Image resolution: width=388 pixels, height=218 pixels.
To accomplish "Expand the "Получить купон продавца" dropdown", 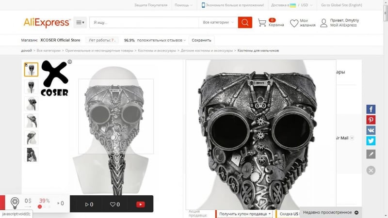I will pos(244,214).
